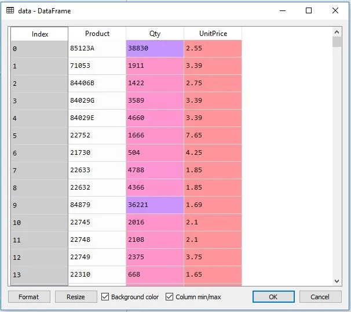Select UnitPrice cell 4.25
Image resolution: width=351 pixels, height=312 pixels.
[213, 153]
